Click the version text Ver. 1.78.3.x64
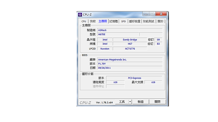Viewport: 218px width, 122px height. click(104, 102)
